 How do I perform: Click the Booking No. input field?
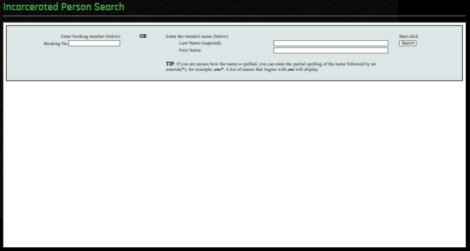point(94,43)
